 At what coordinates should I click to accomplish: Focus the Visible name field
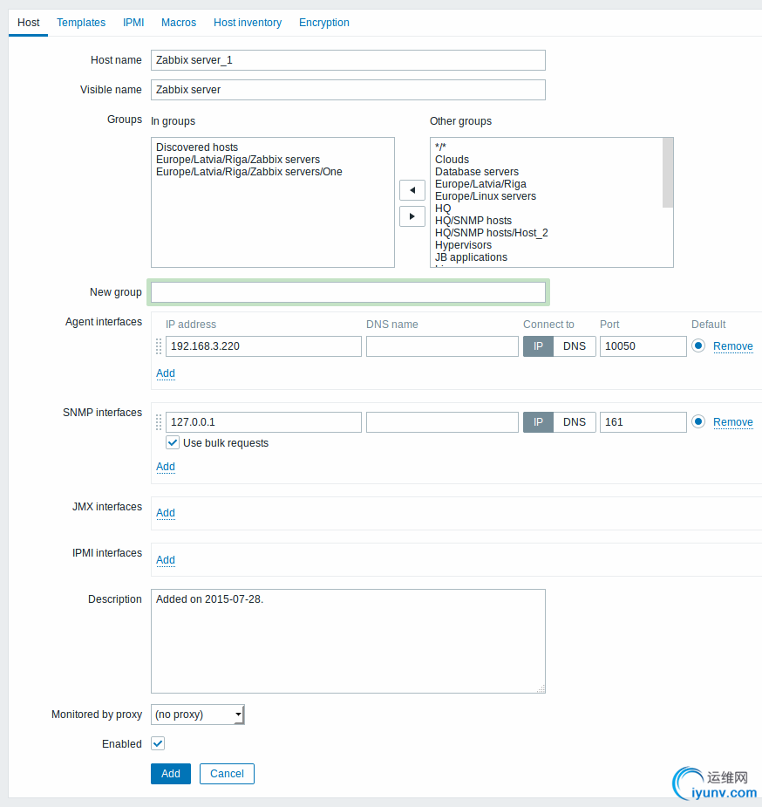pos(348,90)
